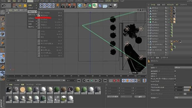Viewport: 192px width, 108px height.
Task: Select the spline Pen icon
Action: tap(85, 6)
